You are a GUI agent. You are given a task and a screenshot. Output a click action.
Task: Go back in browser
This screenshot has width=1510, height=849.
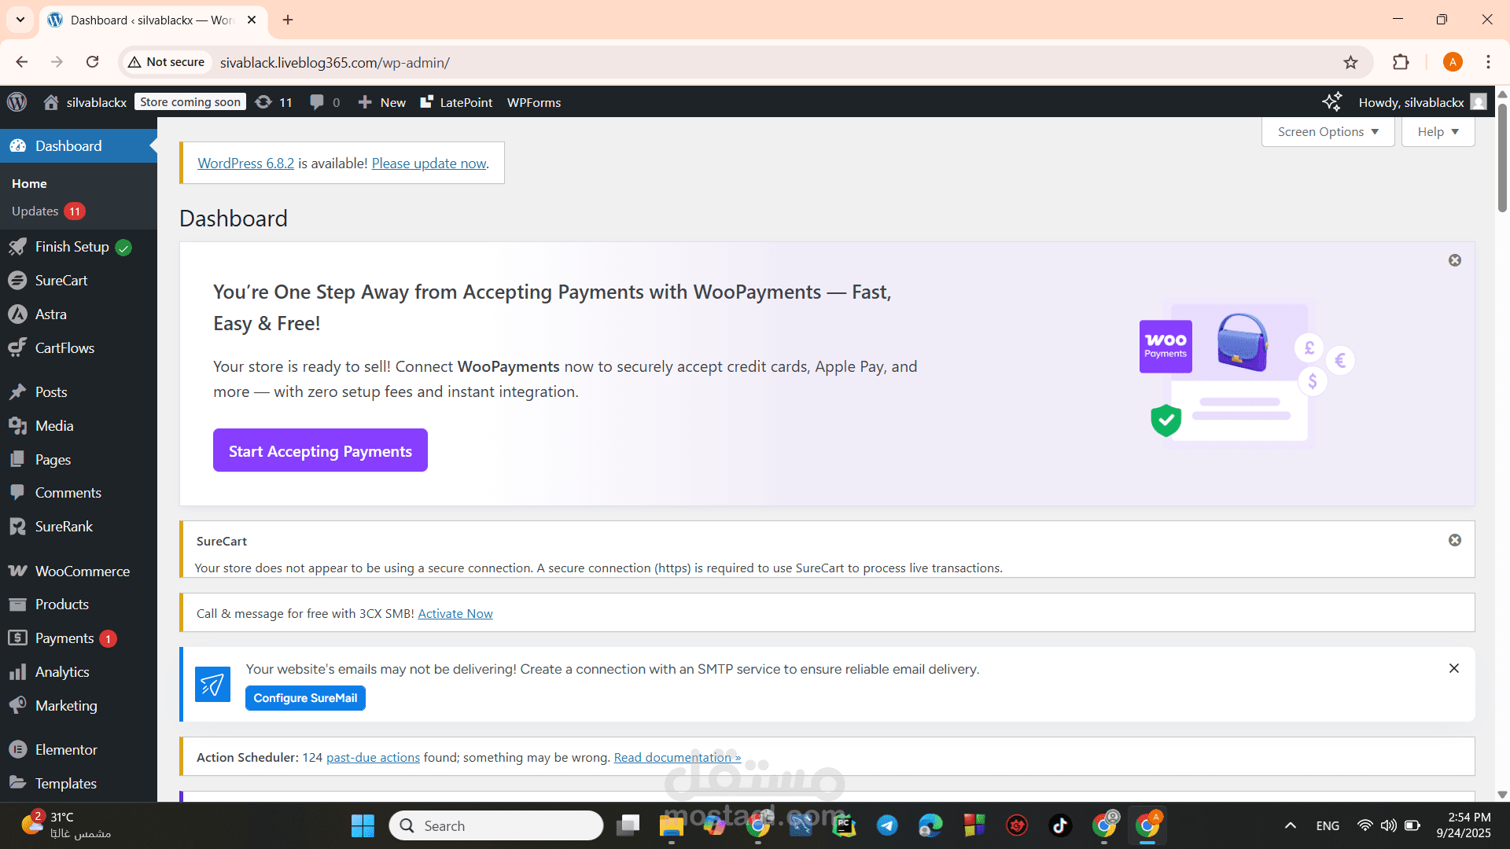[x=22, y=62]
